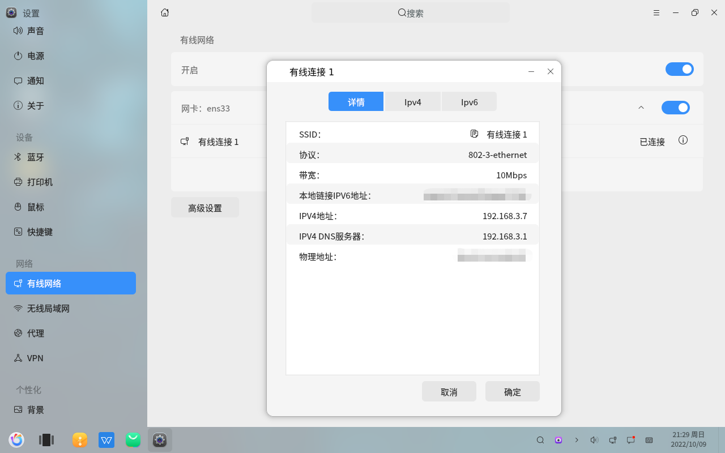The width and height of the screenshot is (725, 453).
Task: Click the search icon in the system tray
Action: coord(540,440)
